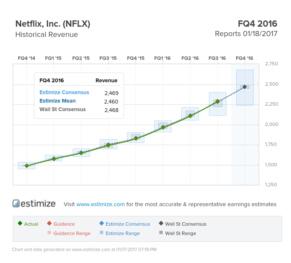Click the 2,469 value in tooltip

point(111,93)
